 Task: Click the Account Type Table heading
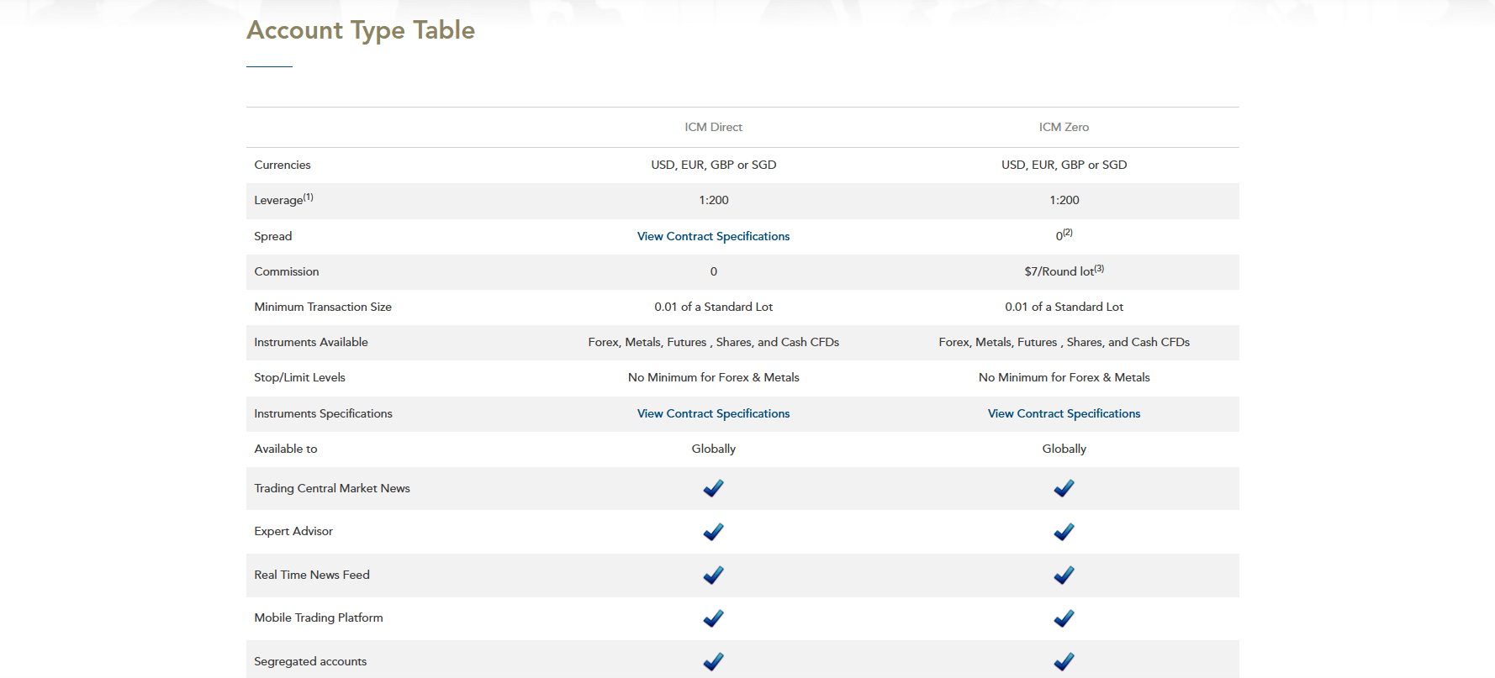click(x=361, y=30)
